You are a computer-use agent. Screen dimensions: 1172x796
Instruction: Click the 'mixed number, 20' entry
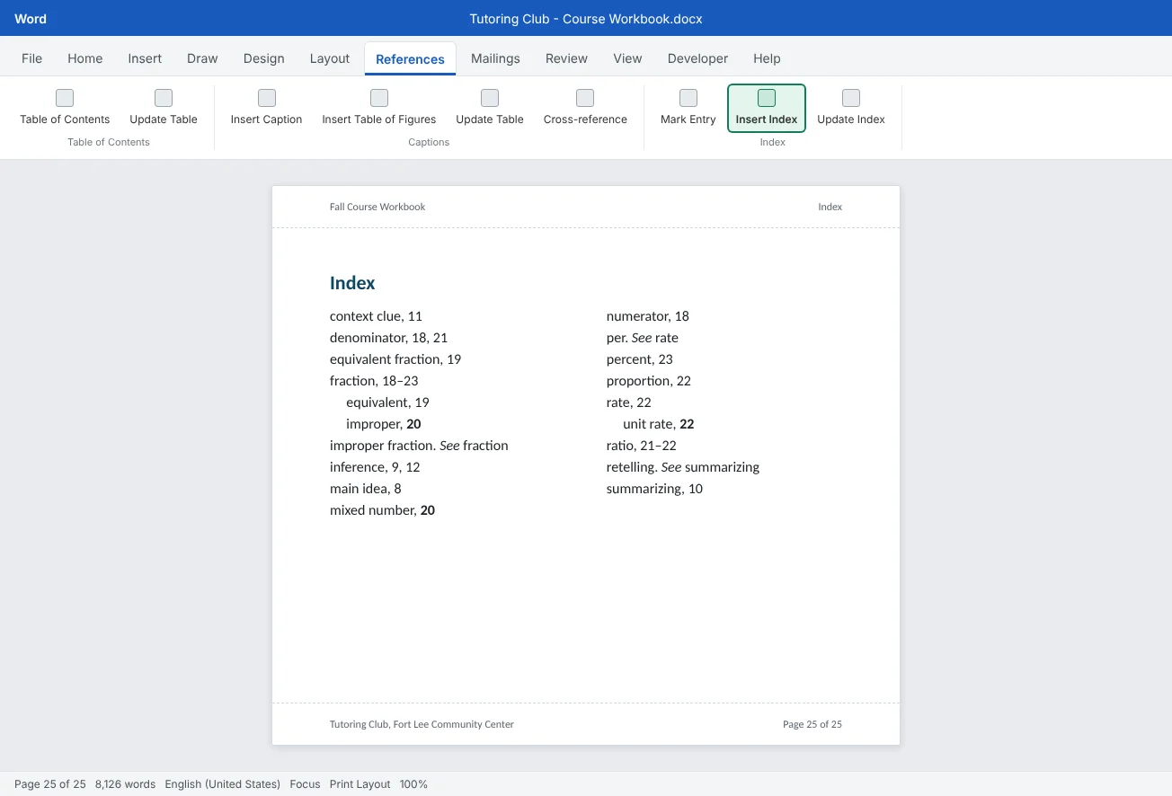pos(382,510)
